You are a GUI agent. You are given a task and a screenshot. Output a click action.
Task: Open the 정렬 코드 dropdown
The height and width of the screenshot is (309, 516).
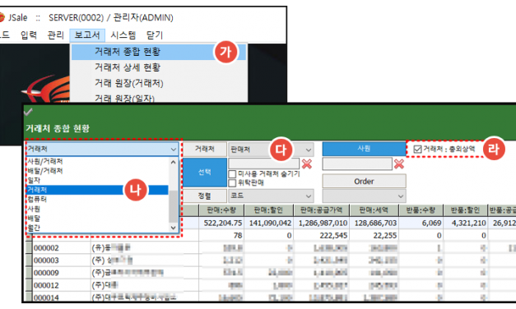(271, 196)
